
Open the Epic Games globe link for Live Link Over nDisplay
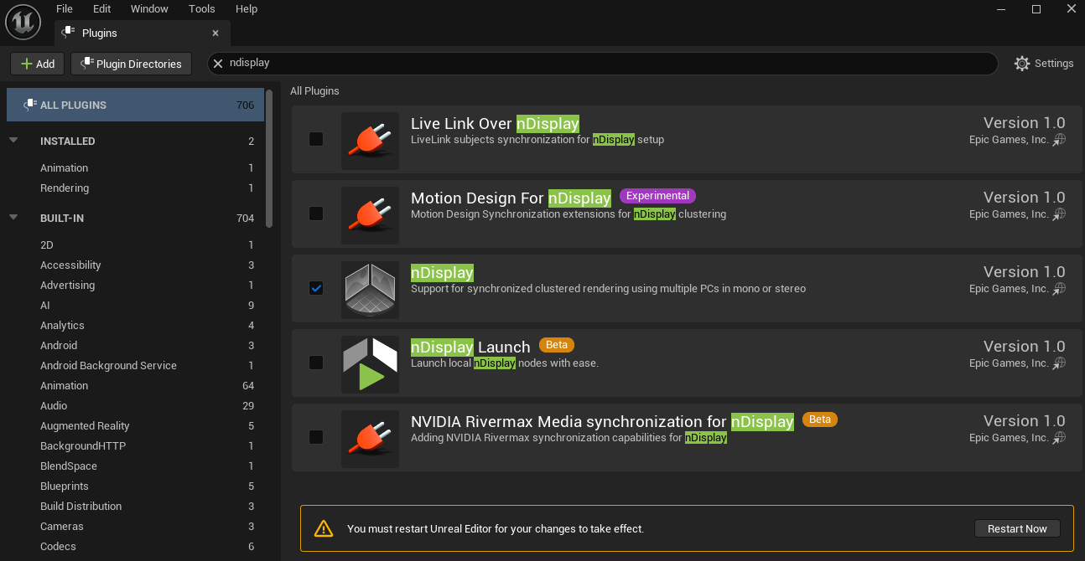[1060, 140]
